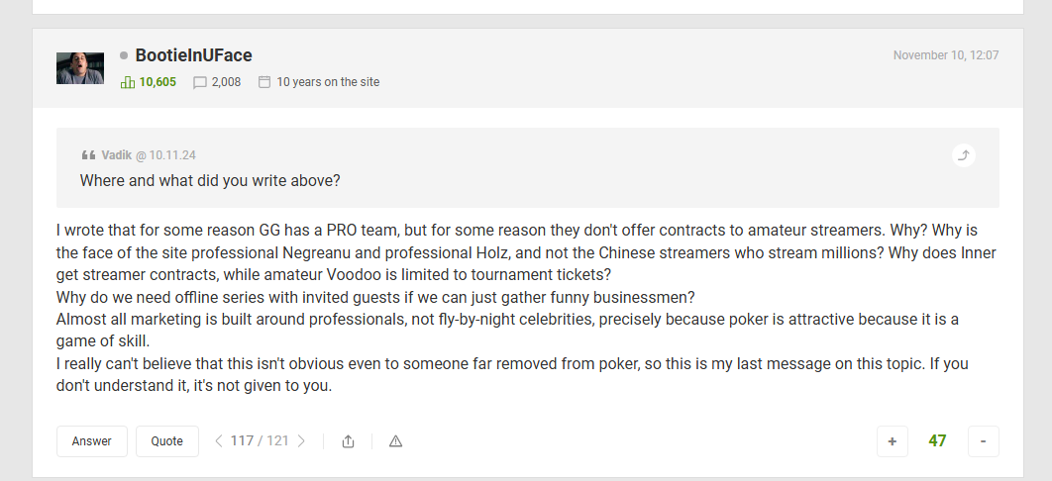Click the BootieInUFace user avatar
The height and width of the screenshot is (481, 1052).
pos(80,67)
